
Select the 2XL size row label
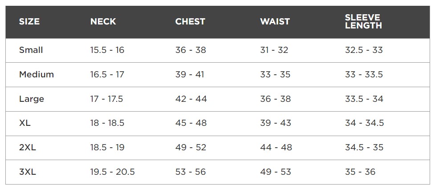tap(28, 148)
